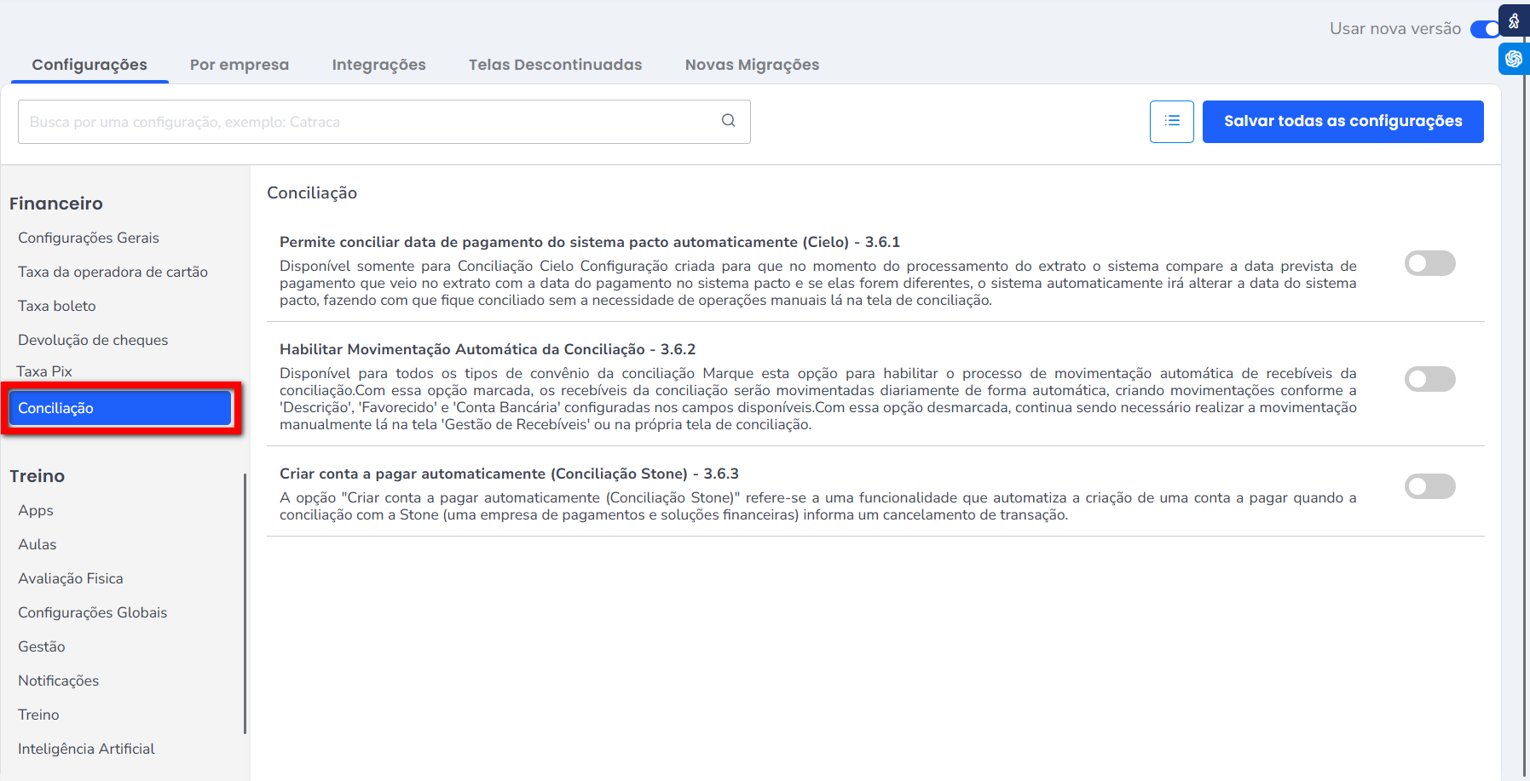Open the Integrações tab
The image size is (1530, 781).
tap(378, 65)
